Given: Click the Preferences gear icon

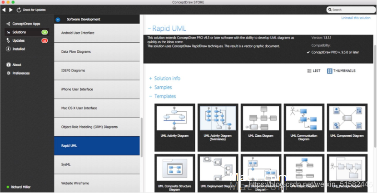Looking at the screenshot, I should [x=9, y=73].
